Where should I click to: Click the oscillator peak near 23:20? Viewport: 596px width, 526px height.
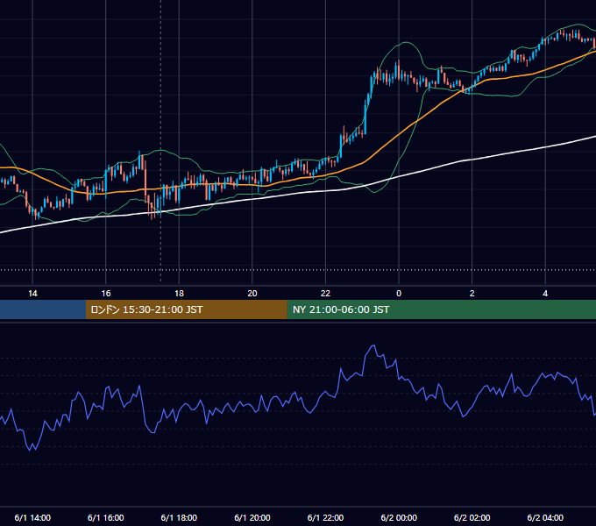pos(373,345)
